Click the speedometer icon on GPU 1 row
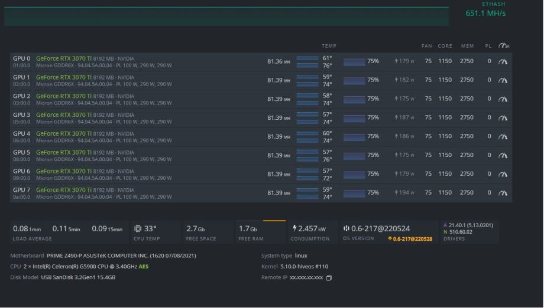Screen dimensions: 544x308 coord(503,80)
